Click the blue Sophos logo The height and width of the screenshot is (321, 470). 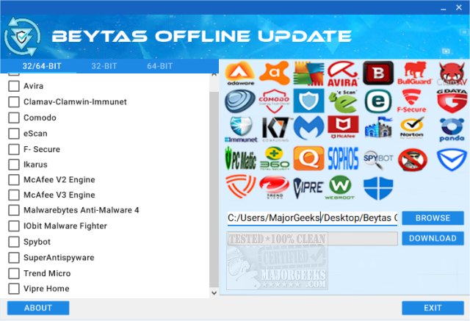point(343,158)
